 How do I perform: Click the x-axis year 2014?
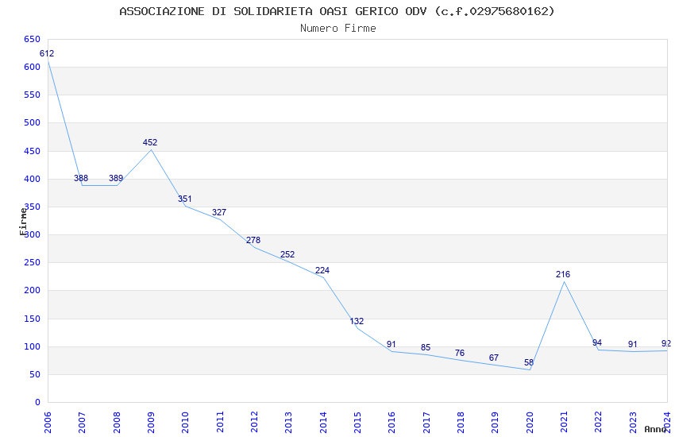coord(323,422)
